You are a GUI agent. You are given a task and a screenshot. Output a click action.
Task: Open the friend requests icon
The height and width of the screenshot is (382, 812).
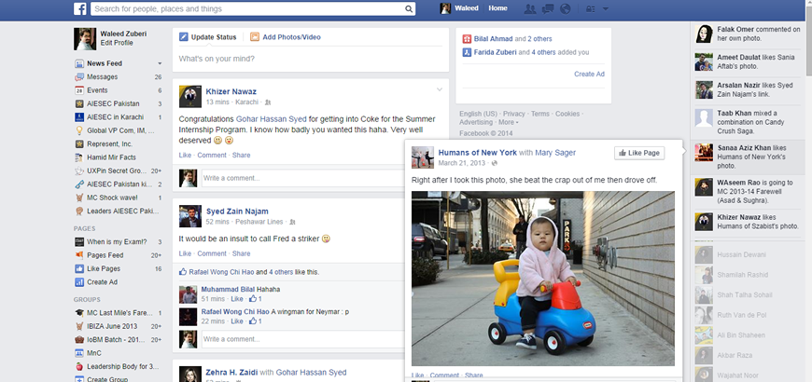coord(530,9)
